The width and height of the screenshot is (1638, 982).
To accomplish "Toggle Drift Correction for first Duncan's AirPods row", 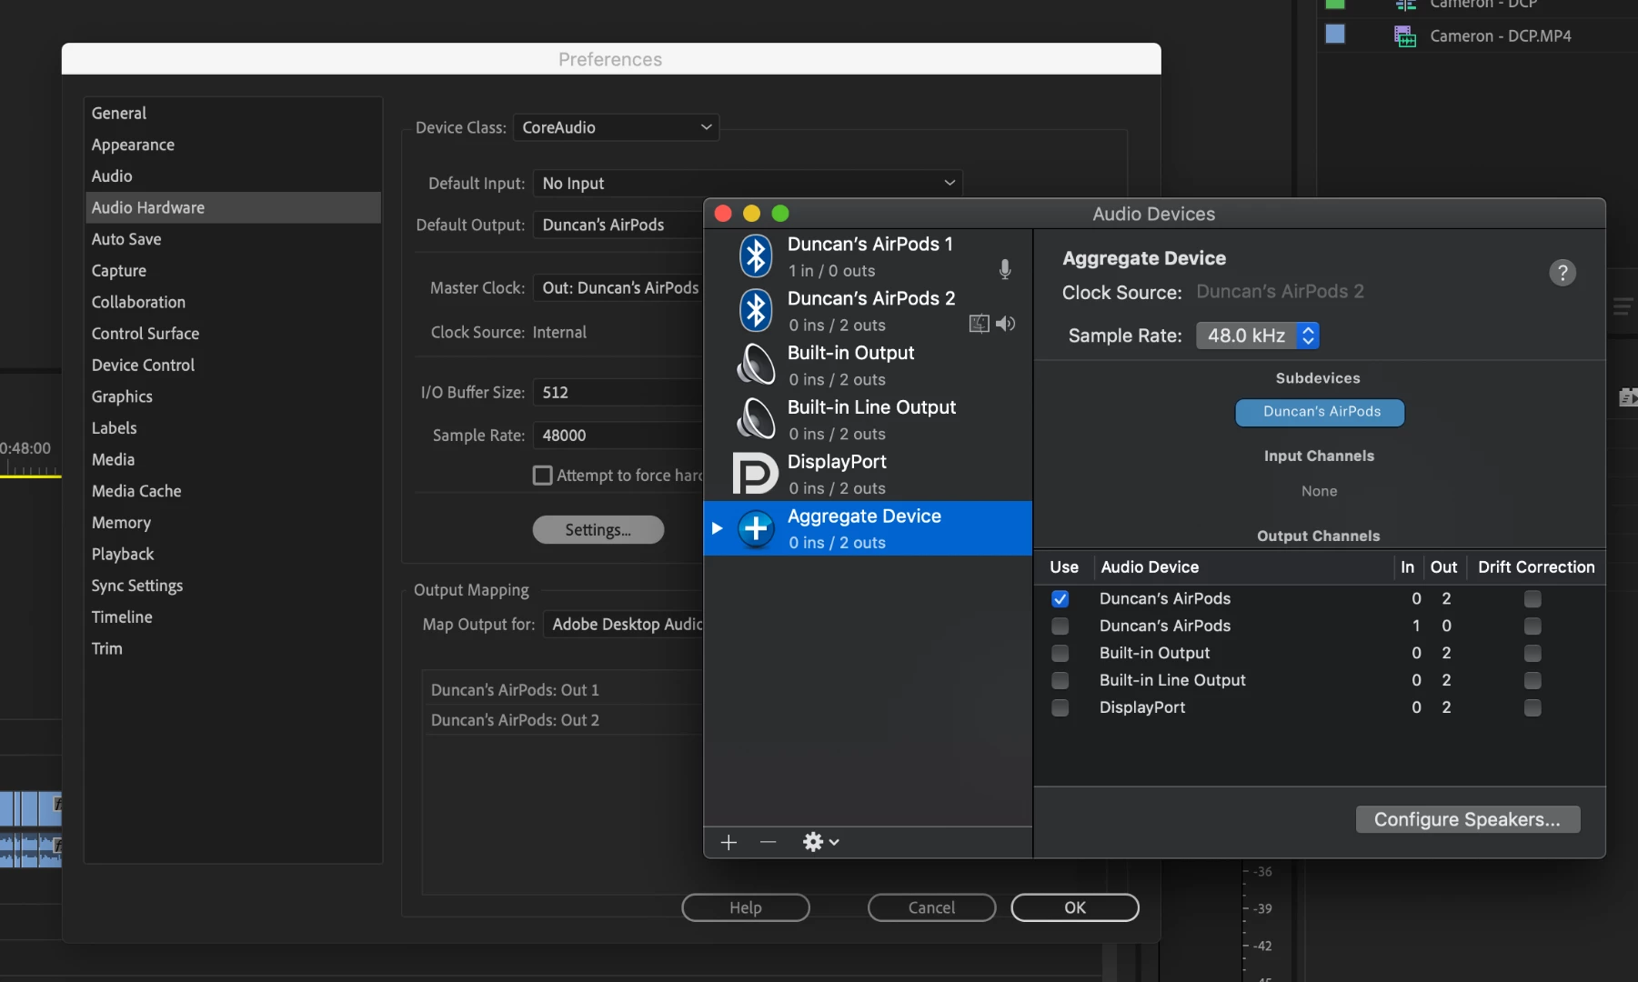I will [x=1532, y=599].
